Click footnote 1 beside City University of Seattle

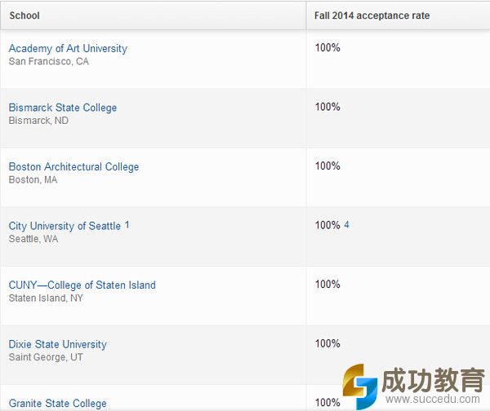click(x=127, y=225)
